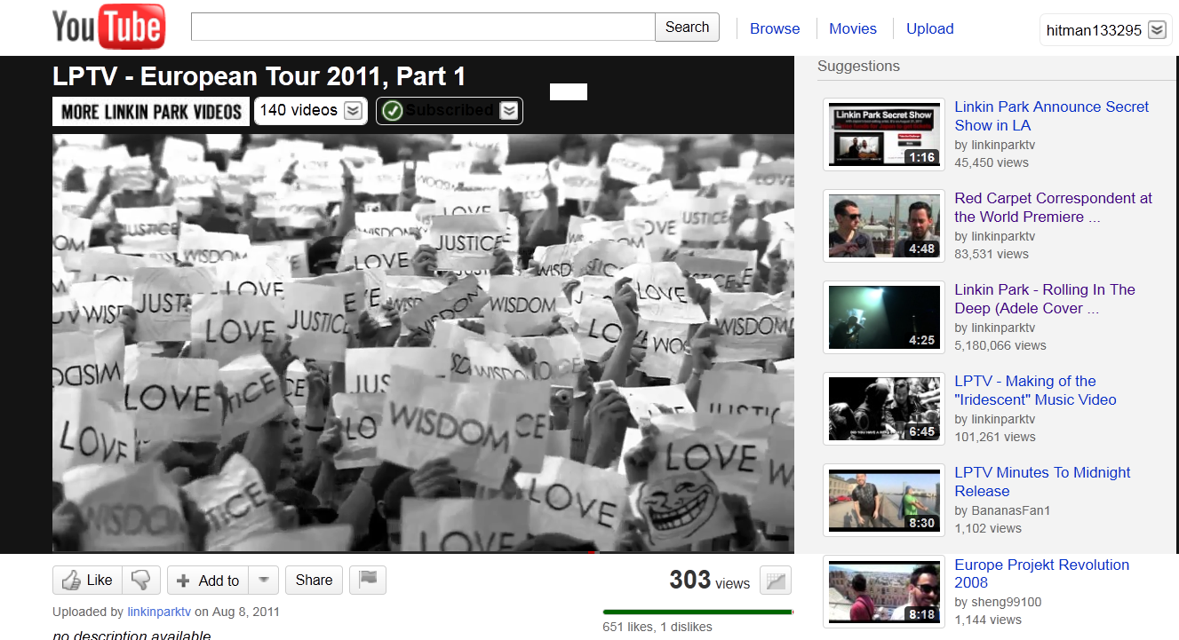The height and width of the screenshot is (640, 1179).
Task: Open Linkin Park Announce Secret Show thumbnail
Action: pyautogui.click(x=884, y=134)
